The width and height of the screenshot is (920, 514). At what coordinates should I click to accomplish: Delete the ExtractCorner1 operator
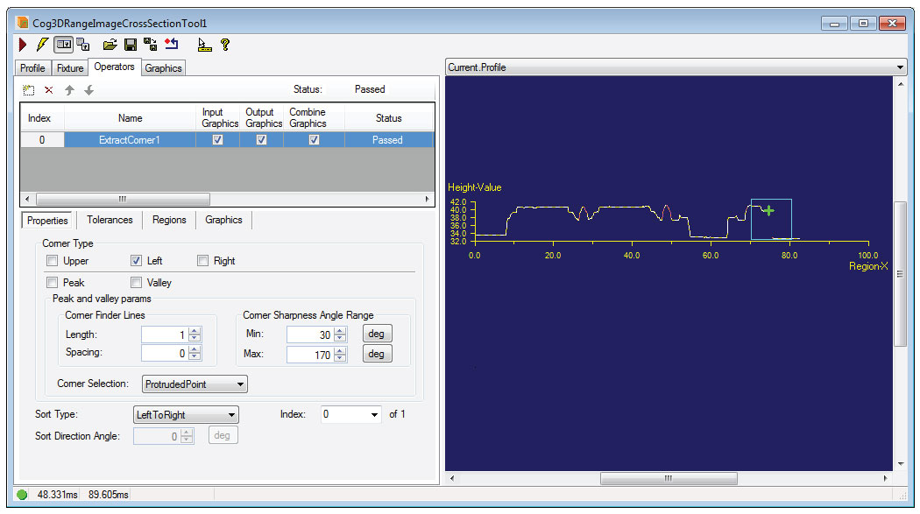tap(49, 90)
